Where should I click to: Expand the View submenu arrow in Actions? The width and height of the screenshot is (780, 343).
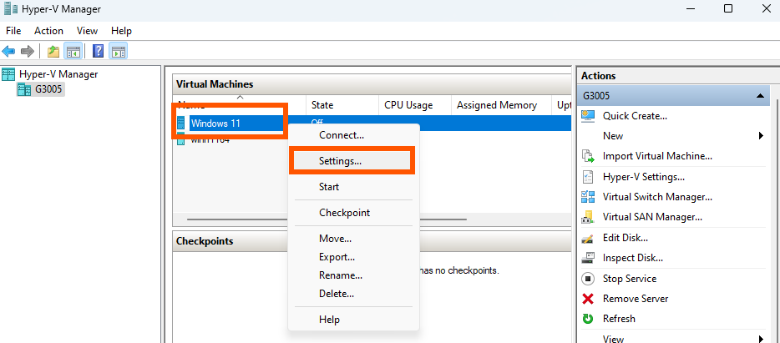point(761,339)
